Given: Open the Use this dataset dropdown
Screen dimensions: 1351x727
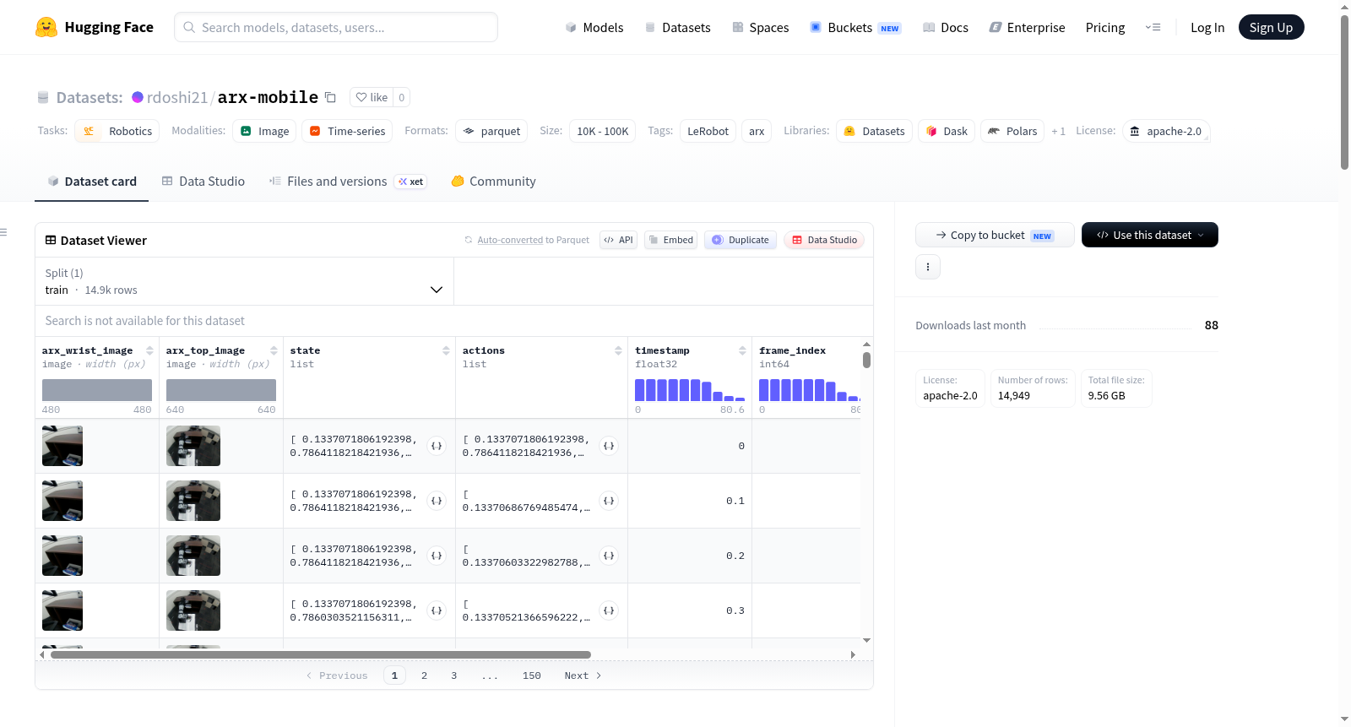Looking at the screenshot, I should point(1150,235).
